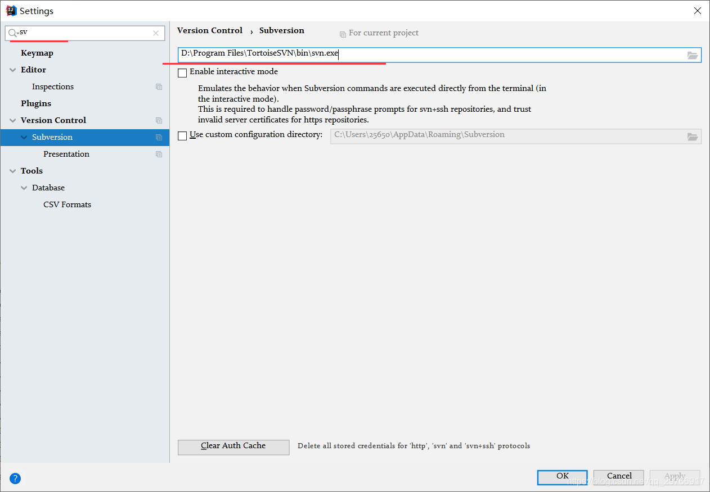Screen dimensions: 710x492
Task: Open the Editor settings category
Action: (33, 70)
